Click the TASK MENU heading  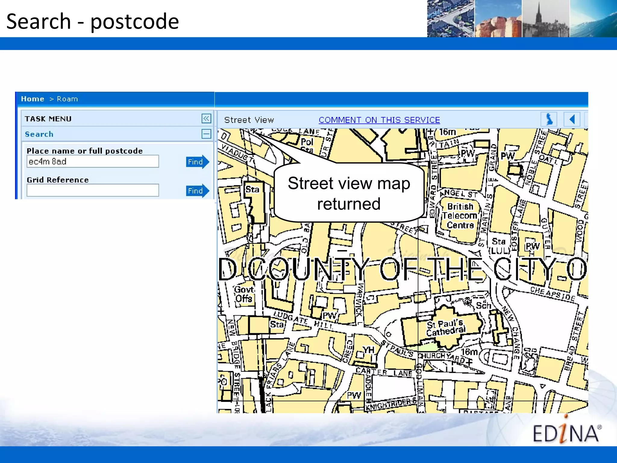click(48, 119)
